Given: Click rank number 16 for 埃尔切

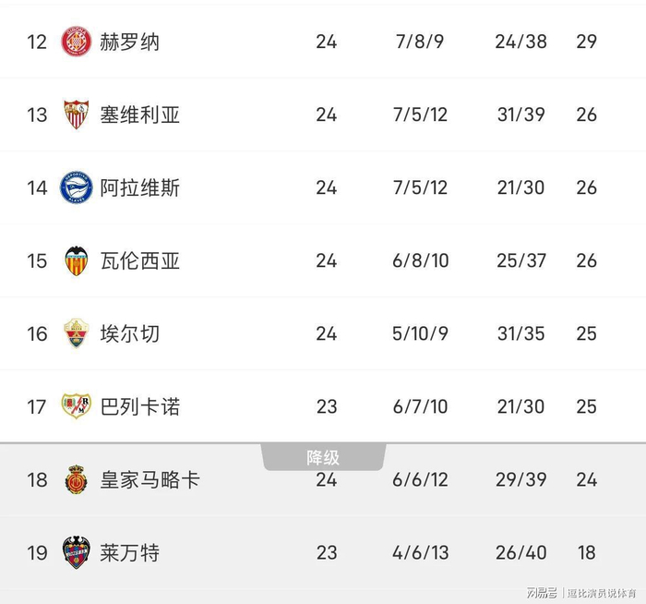Looking at the screenshot, I should pos(37,333).
